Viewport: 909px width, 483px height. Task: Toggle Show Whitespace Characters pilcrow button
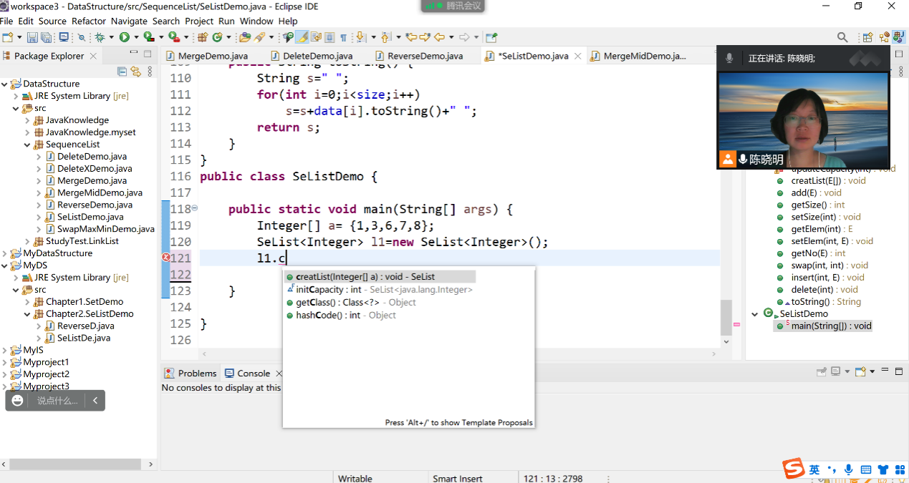tap(343, 37)
